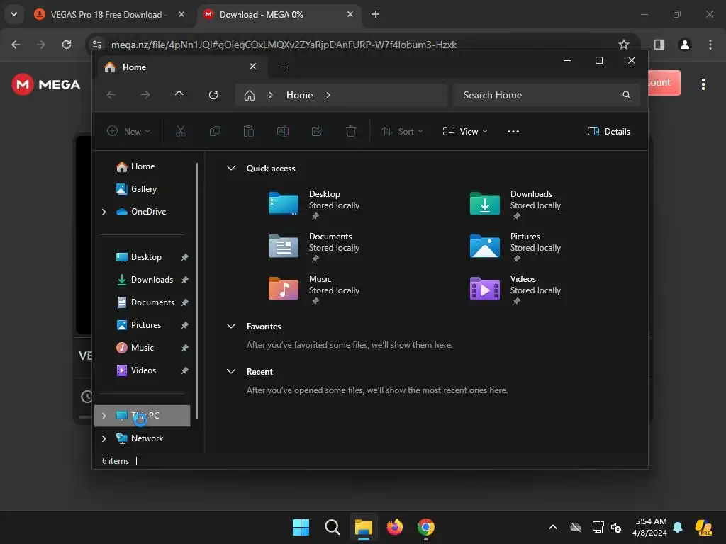Select Gallery in the navigation pane
Image resolution: width=726 pixels, height=544 pixels.
[x=143, y=188]
